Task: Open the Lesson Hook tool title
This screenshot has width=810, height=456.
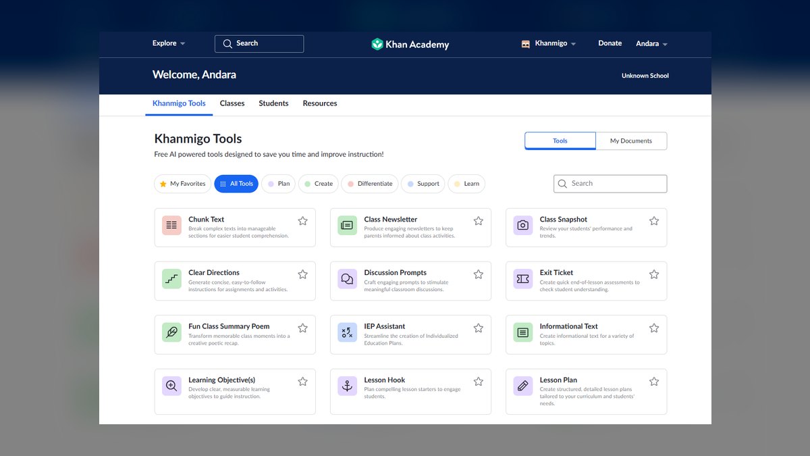Action: pos(385,380)
